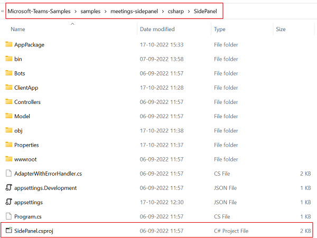Select the Controllers folder icon

pos(8,101)
